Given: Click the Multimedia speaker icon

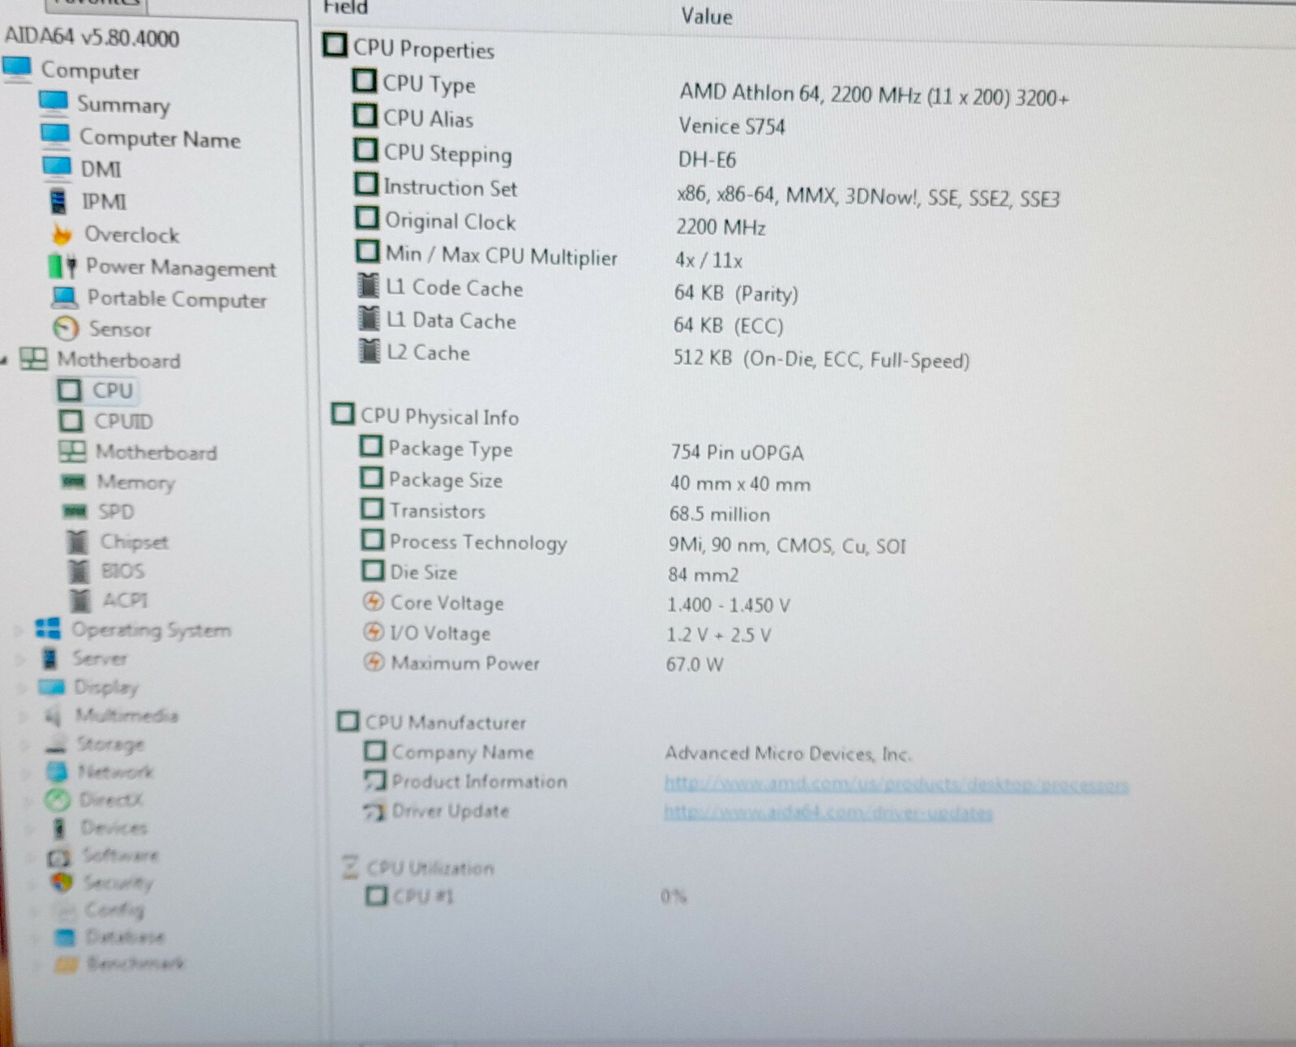Looking at the screenshot, I should click(53, 715).
